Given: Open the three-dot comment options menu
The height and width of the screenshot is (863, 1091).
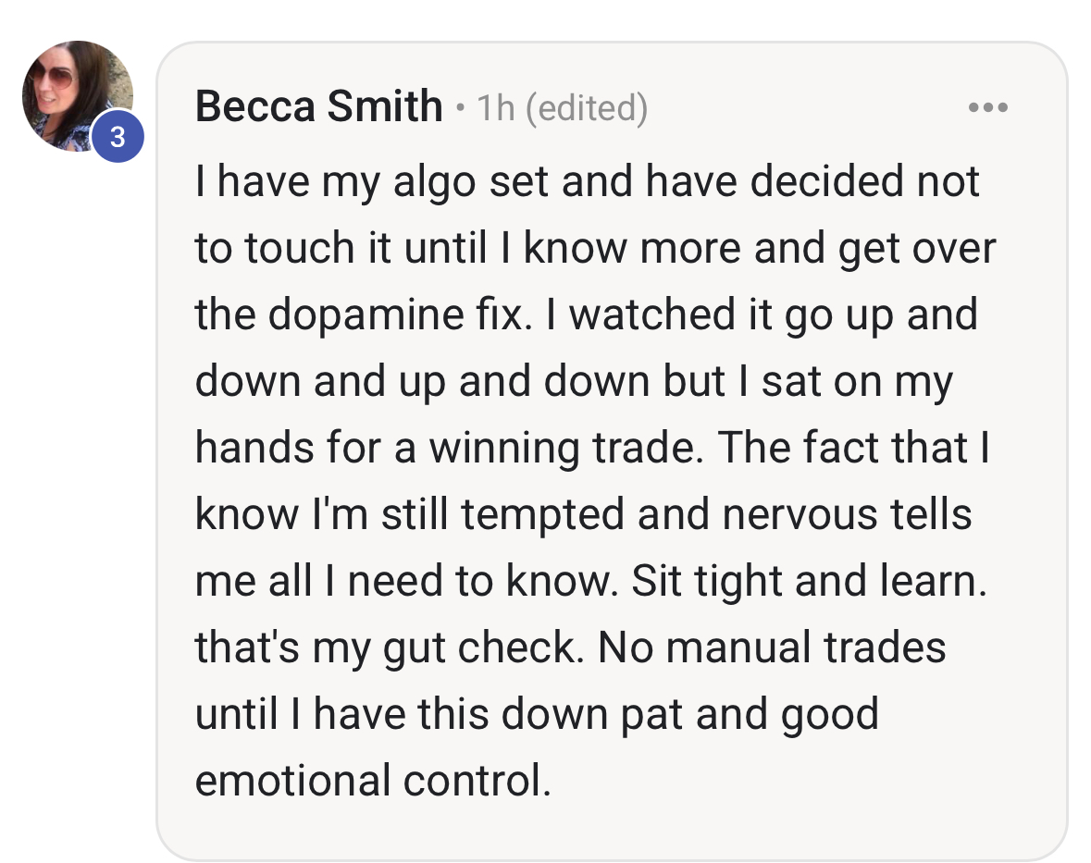Looking at the screenshot, I should pos(987,108).
